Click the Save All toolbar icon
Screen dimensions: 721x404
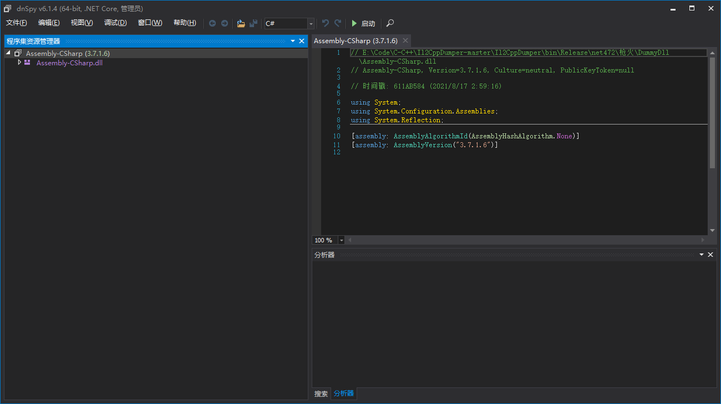pyautogui.click(x=253, y=23)
